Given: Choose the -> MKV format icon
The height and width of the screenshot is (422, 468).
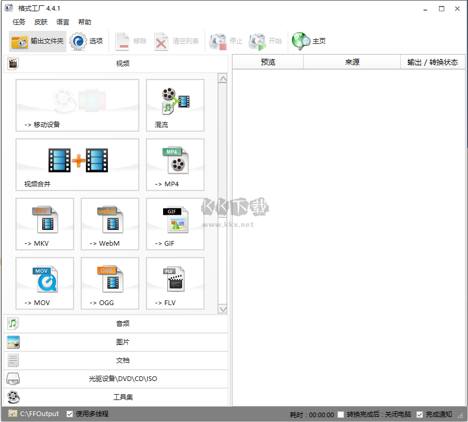Looking at the screenshot, I should point(44,224).
